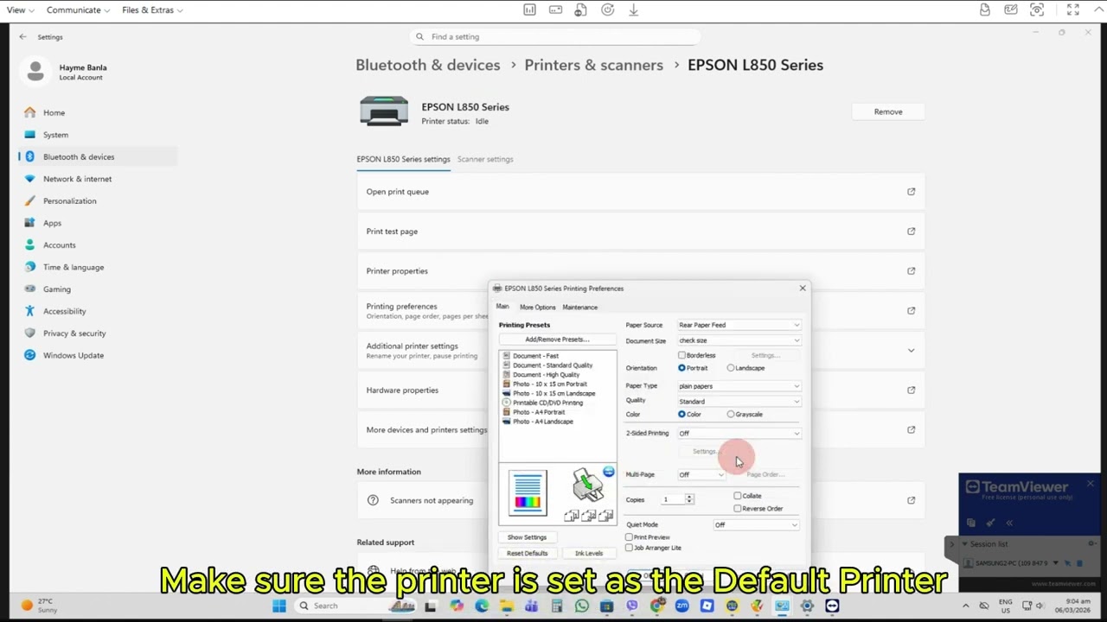1107x622 pixels.
Task: Open the 2-Sided Printing dropdown
Action: [739, 434]
